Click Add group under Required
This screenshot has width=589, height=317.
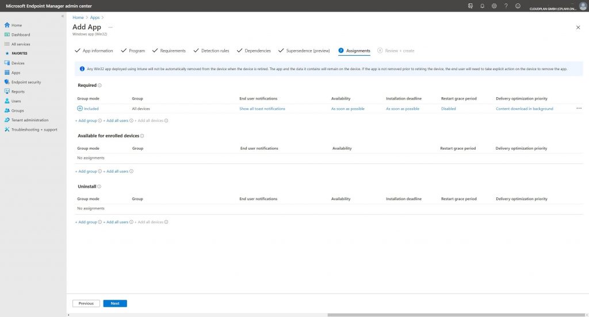[86, 121]
